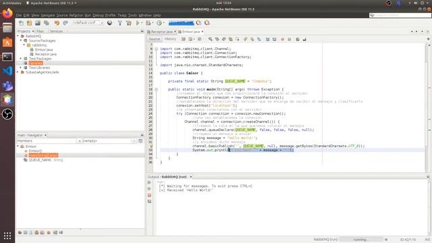Open Emisor.java in the Projects tree

click(44, 49)
